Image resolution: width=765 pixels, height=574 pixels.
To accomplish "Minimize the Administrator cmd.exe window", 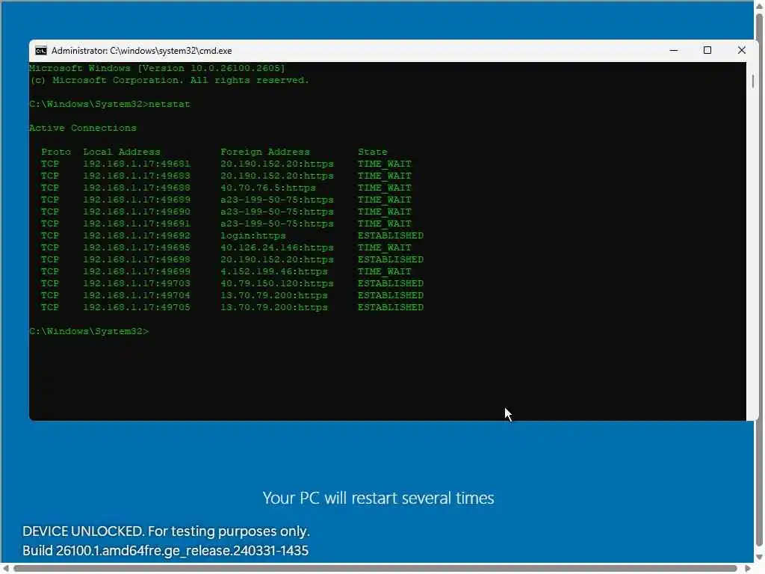I will 674,50.
